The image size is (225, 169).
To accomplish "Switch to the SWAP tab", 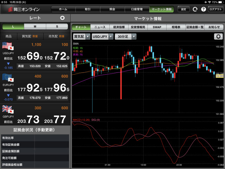I will 157,27.
